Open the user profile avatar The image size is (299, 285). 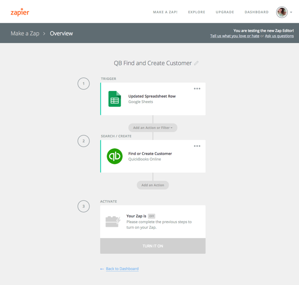coord(282,12)
